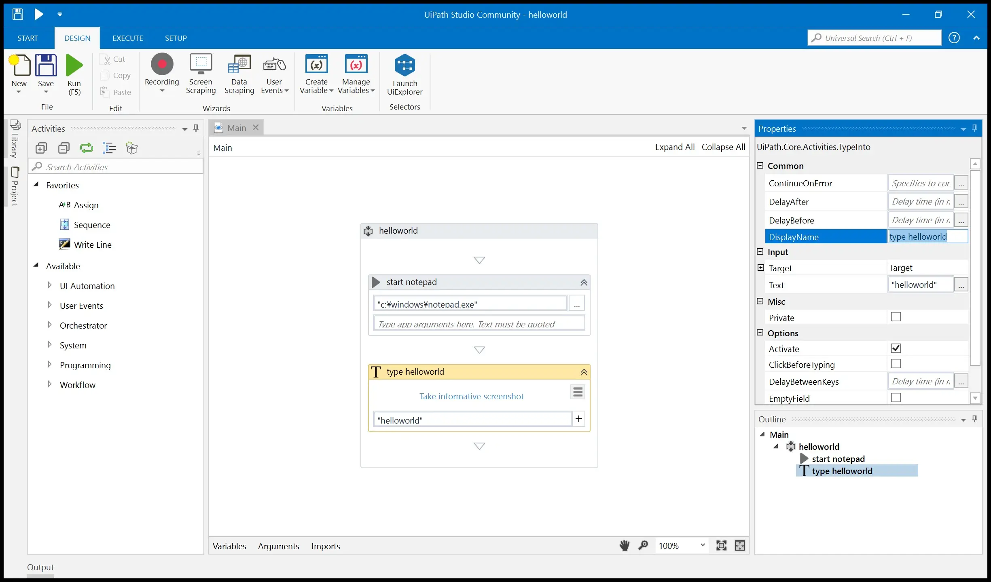Pin the Properties panel
991x582 pixels.
tap(975, 129)
